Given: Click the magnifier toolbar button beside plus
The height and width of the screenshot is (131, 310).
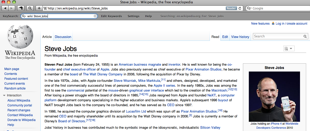Looking at the screenshot, I should (30, 8).
